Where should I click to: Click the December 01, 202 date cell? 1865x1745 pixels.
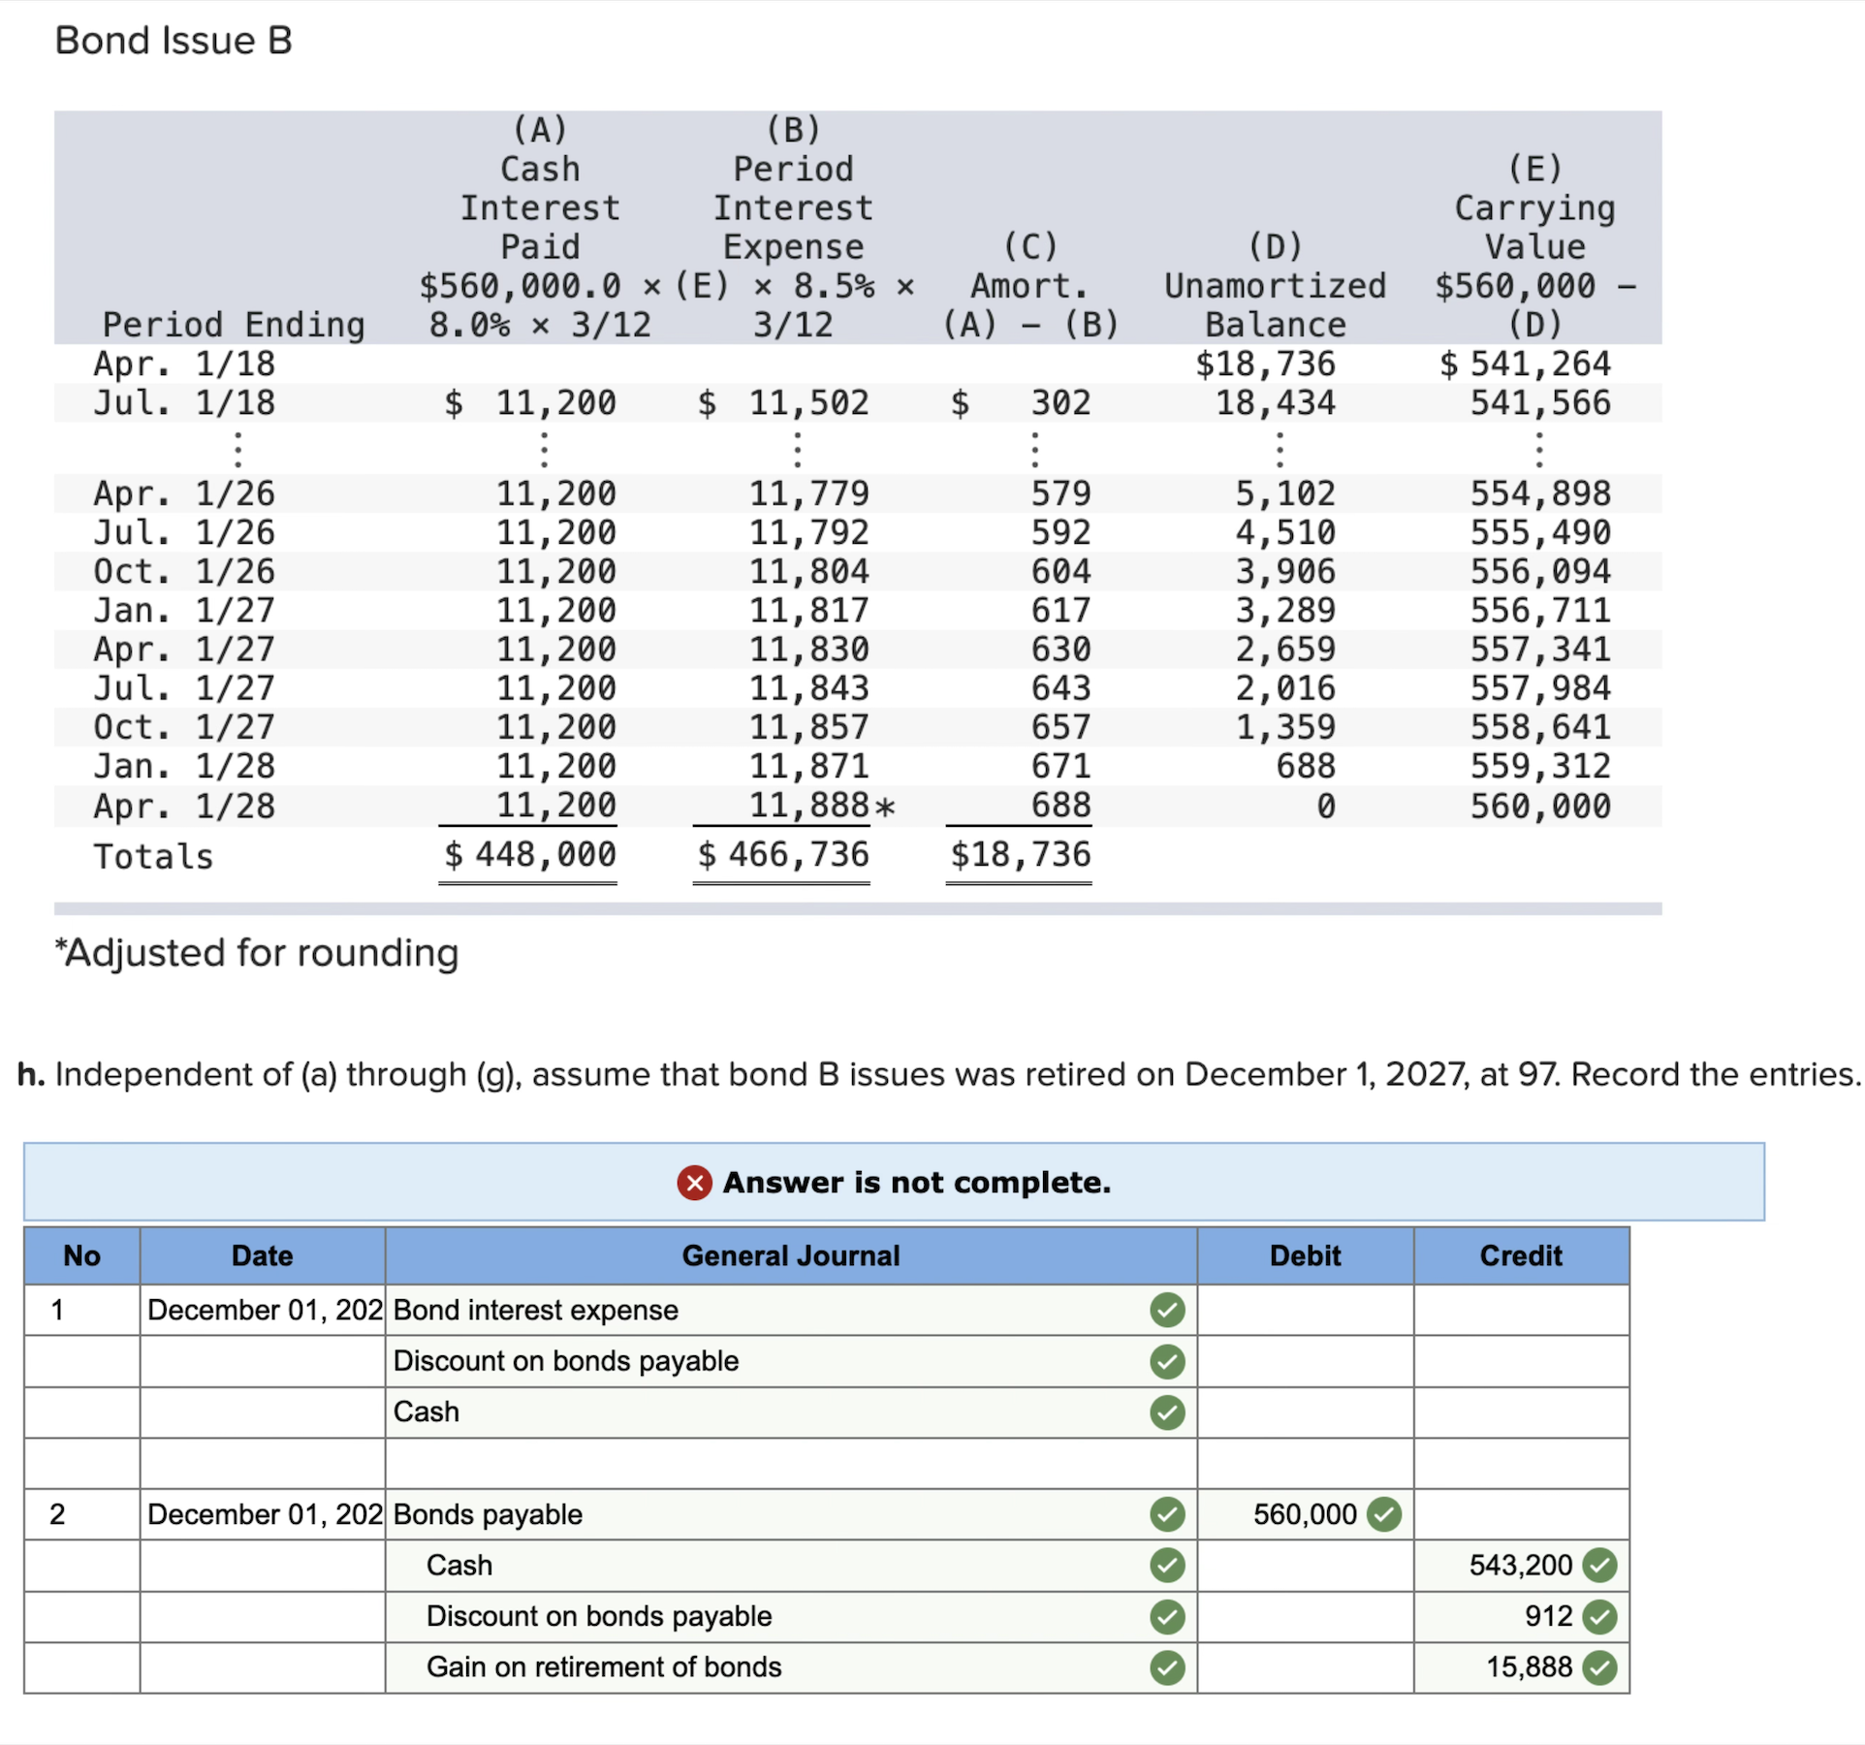(263, 1310)
